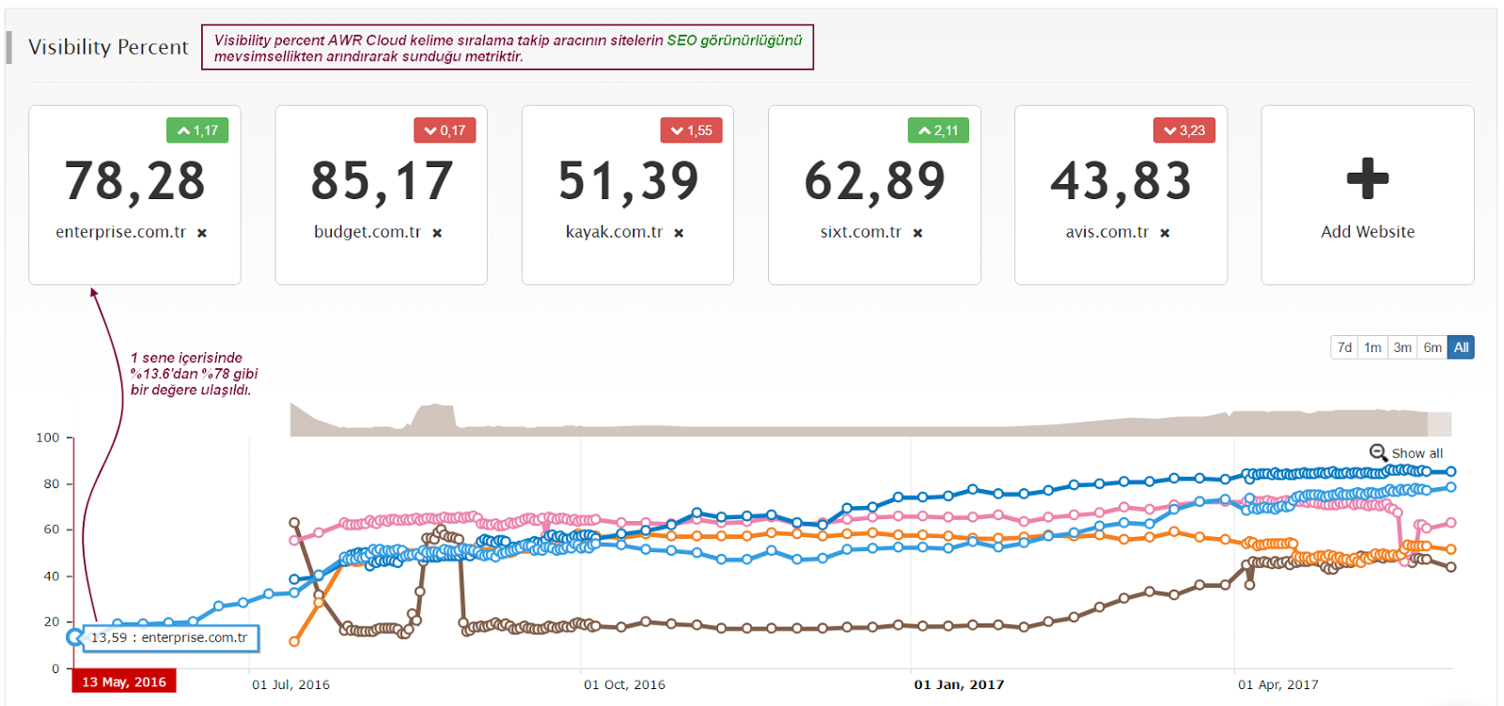
Task: Switch chart to 1m range
Action: click(1372, 347)
